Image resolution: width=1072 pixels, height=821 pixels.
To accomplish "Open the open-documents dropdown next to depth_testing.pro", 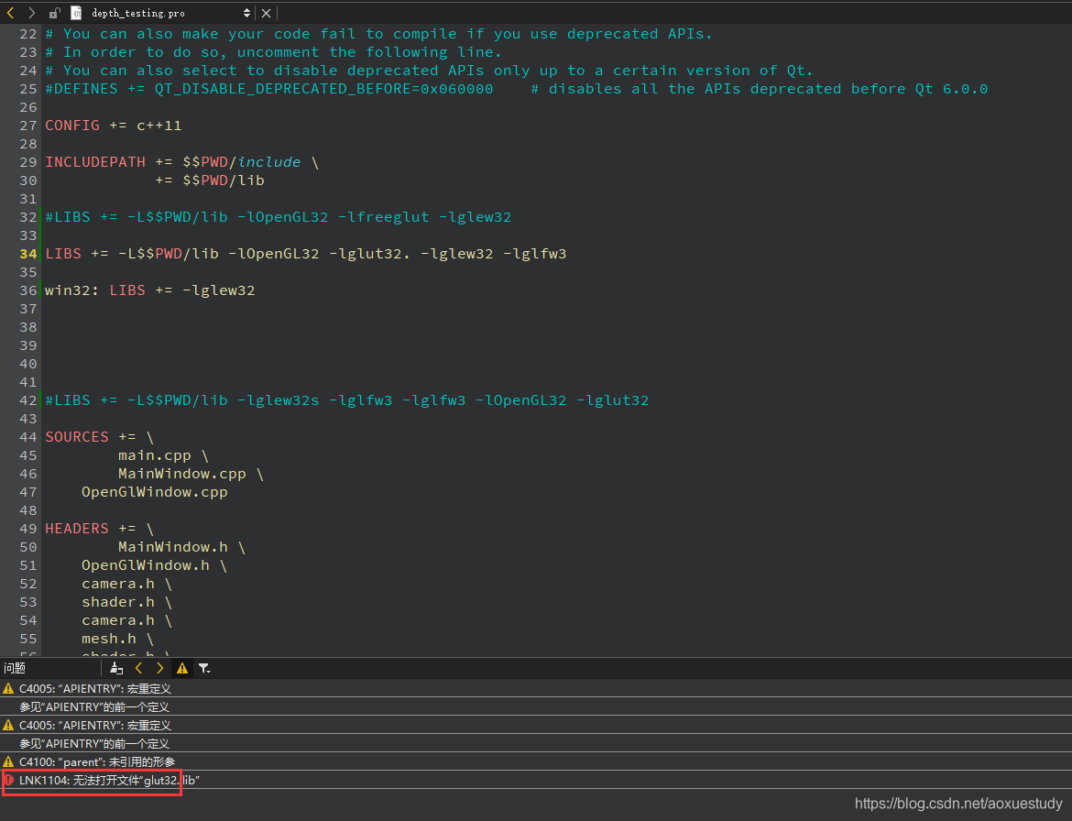I will (x=246, y=13).
